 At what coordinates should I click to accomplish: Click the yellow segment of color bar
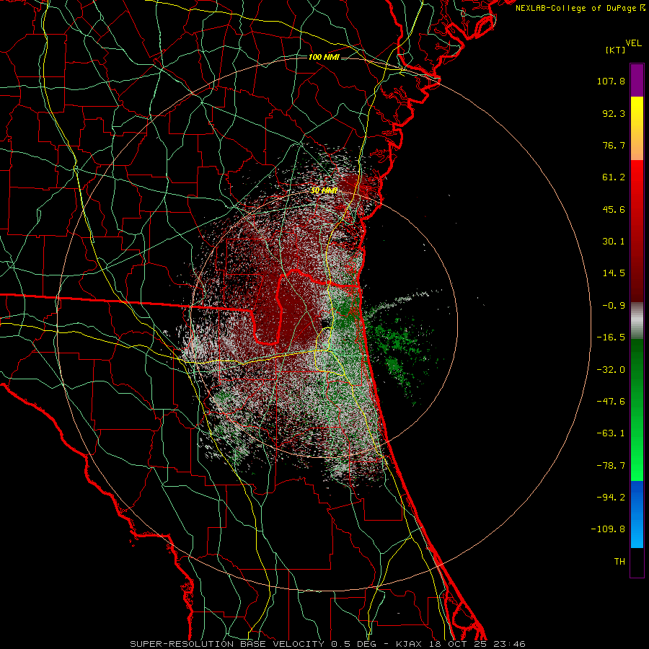637,128
